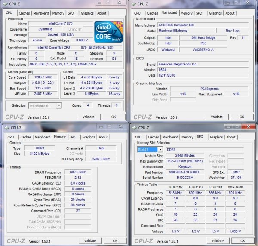Image resolution: width=258 pixels, height=246 pixels.
Task: Minimize the SPD CPU-Z window
Action: [x=228, y=126]
